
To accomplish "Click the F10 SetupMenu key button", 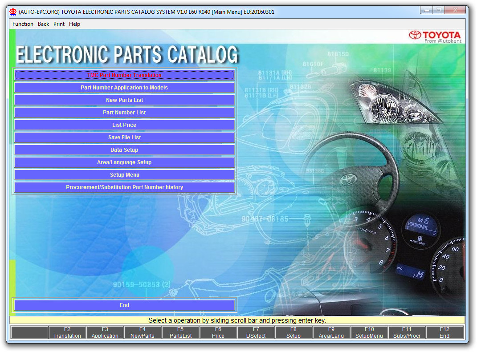I will tap(369, 332).
